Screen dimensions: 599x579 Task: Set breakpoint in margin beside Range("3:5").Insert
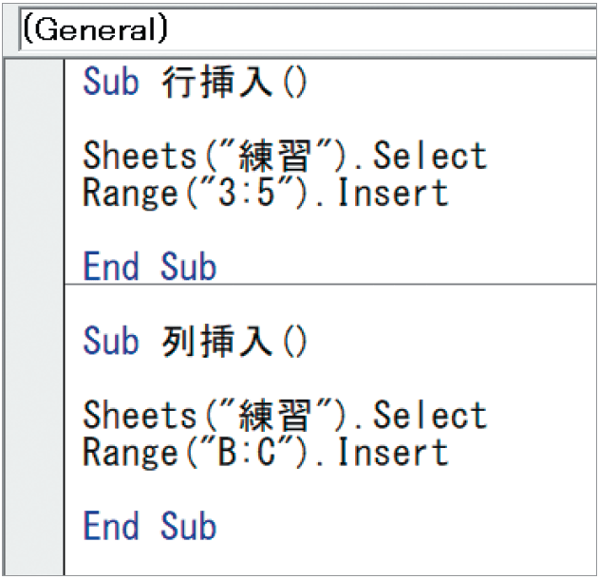(x=33, y=193)
